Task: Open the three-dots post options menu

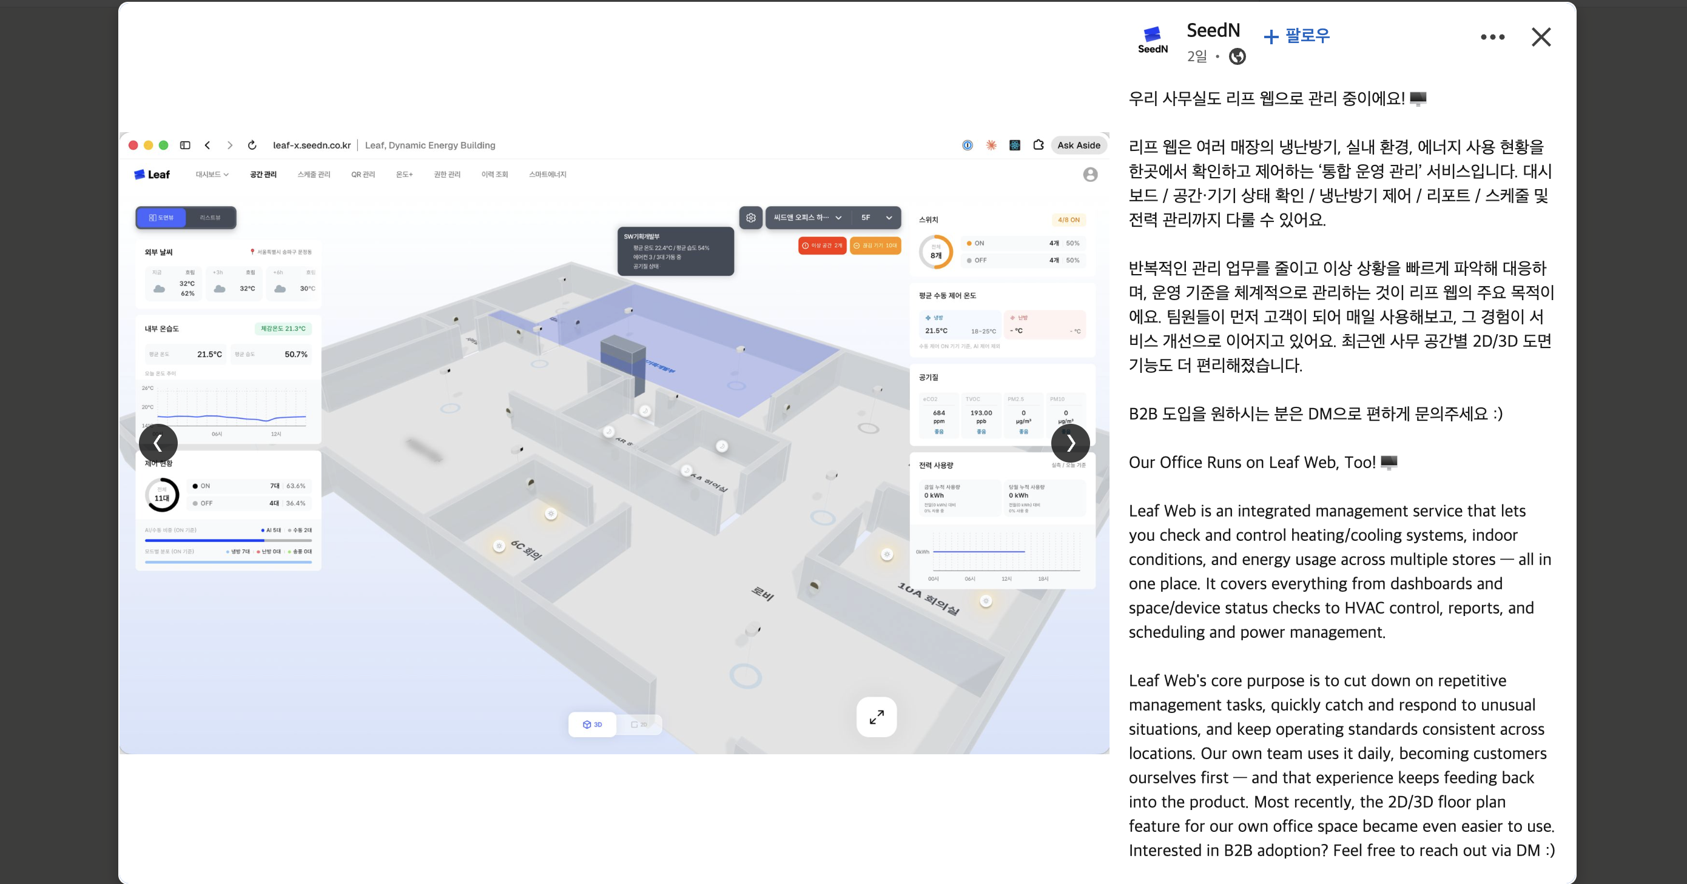Action: pos(1492,38)
